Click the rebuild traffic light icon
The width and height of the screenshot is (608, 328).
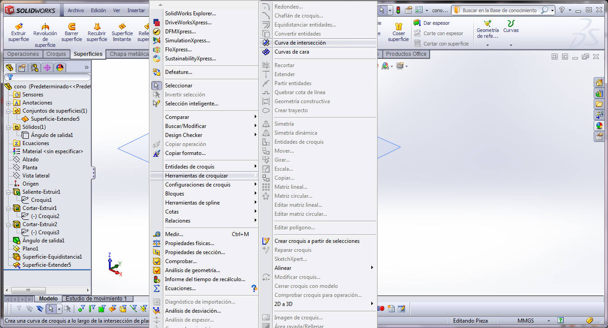tap(398, 10)
